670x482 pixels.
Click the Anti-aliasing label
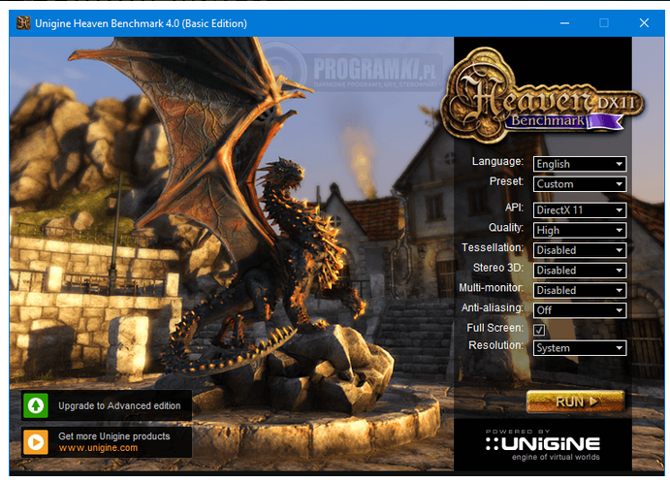coord(493,308)
